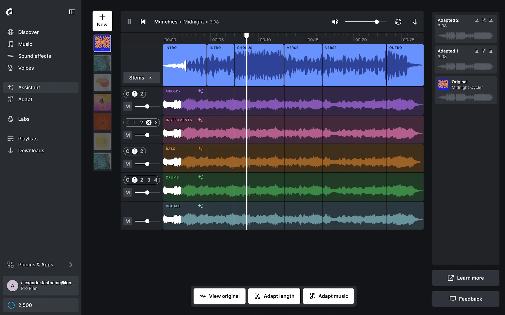This screenshot has width=505, height=315.
Task: Mute the Vocals stem
Action: [x=127, y=221]
